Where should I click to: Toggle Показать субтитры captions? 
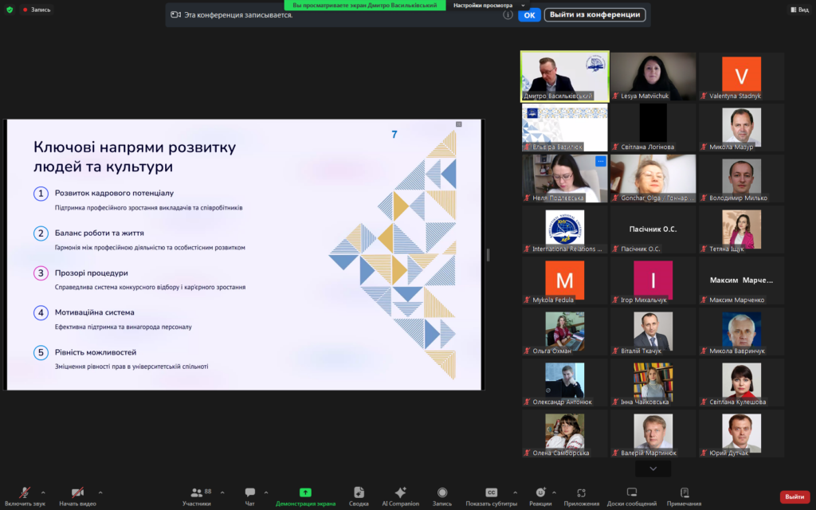click(492, 493)
